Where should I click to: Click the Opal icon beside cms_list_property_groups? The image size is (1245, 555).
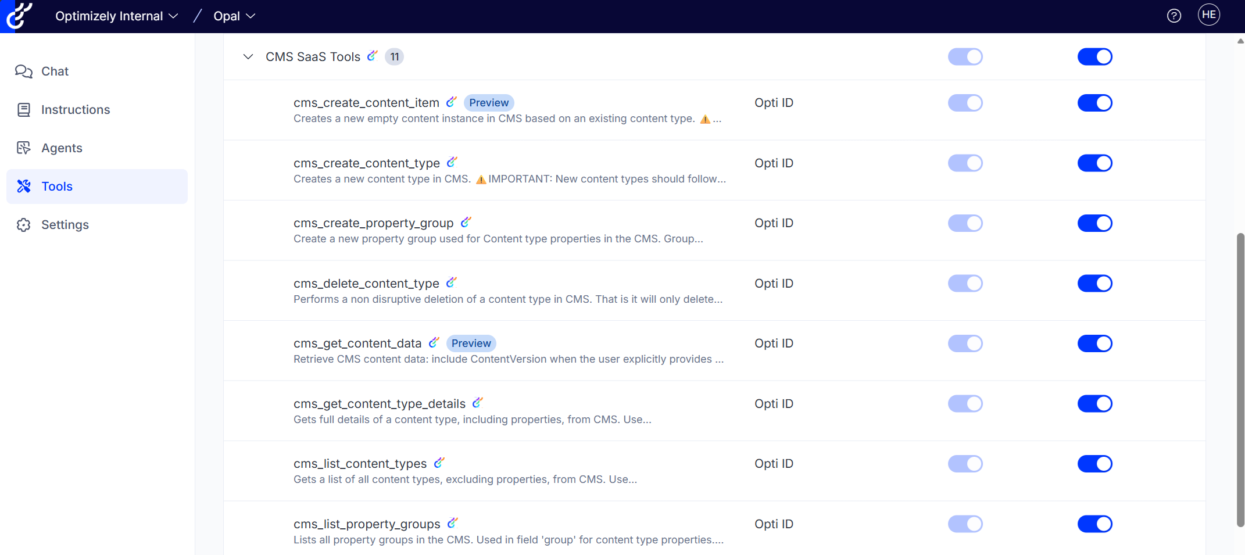pos(452,524)
